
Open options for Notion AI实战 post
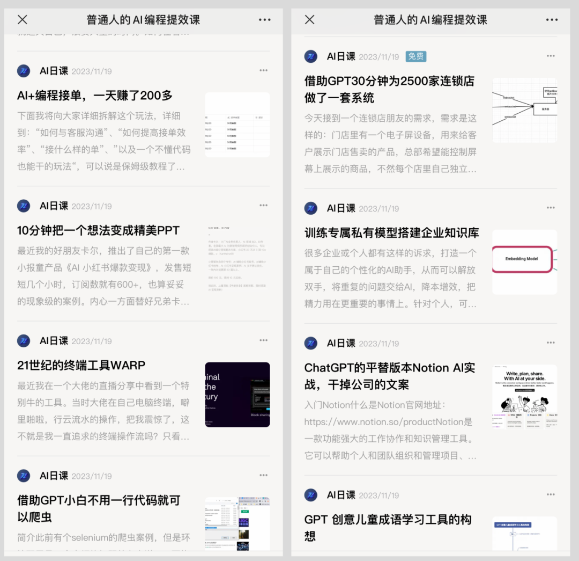pyautogui.click(x=551, y=343)
